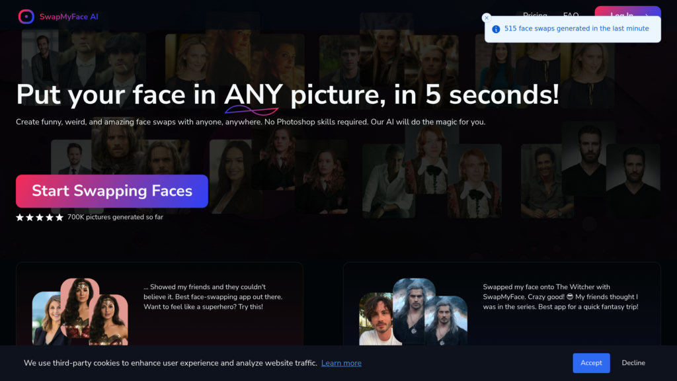Open the Witcher face swap thumbnail
The image size is (677, 381).
[413, 312]
